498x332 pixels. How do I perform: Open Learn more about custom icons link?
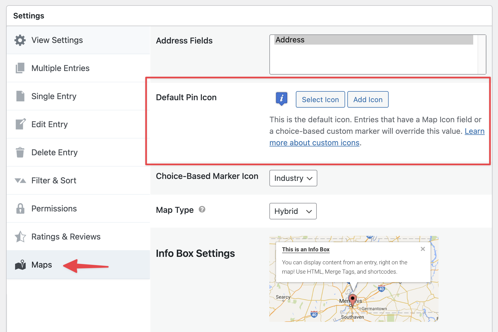point(314,143)
